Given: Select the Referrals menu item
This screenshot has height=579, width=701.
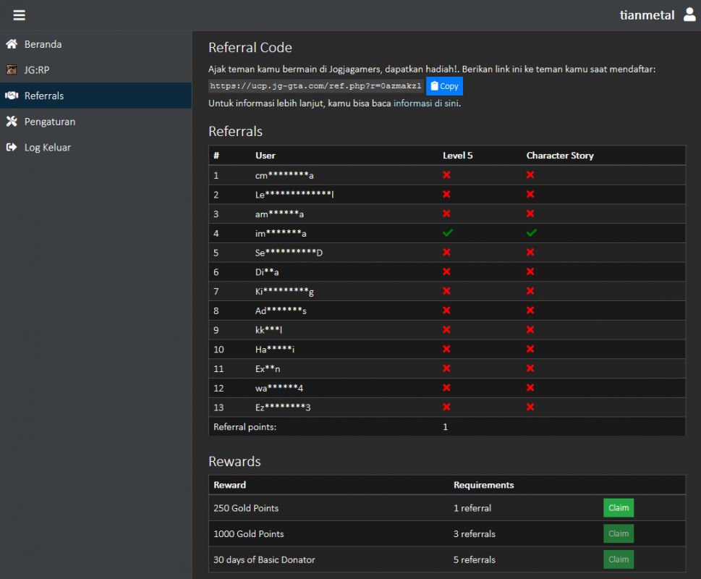Looking at the screenshot, I should (x=95, y=96).
